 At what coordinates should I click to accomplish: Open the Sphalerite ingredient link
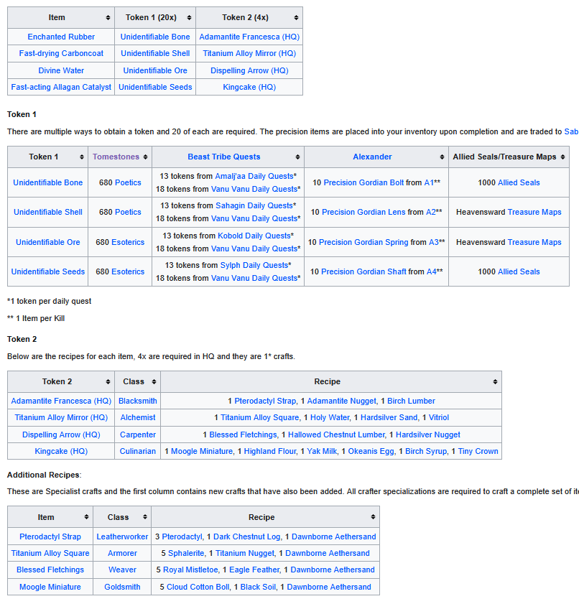click(186, 554)
